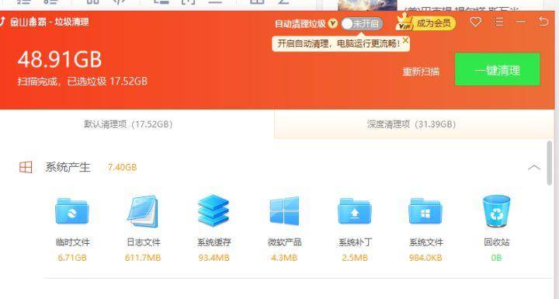The height and width of the screenshot is (299, 559).
Task: Click the 成为会员 VIP button
Action: [x=425, y=23]
